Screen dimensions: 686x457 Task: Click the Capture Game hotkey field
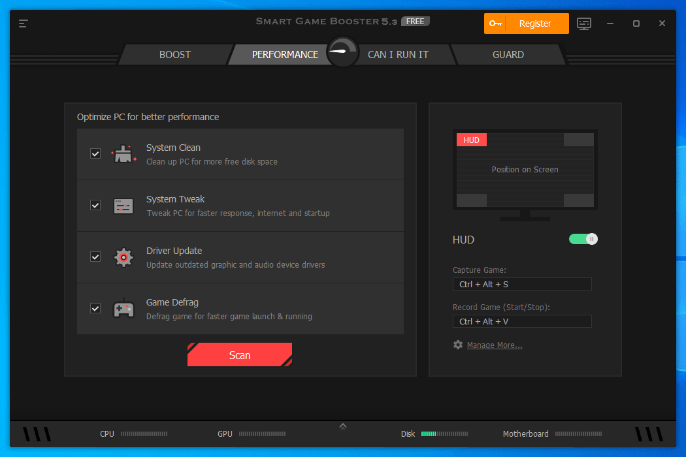pos(522,284)
